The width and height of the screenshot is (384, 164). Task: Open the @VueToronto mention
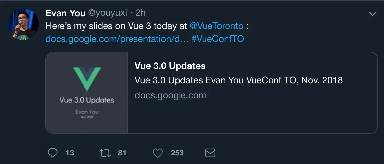coord(216,26)
